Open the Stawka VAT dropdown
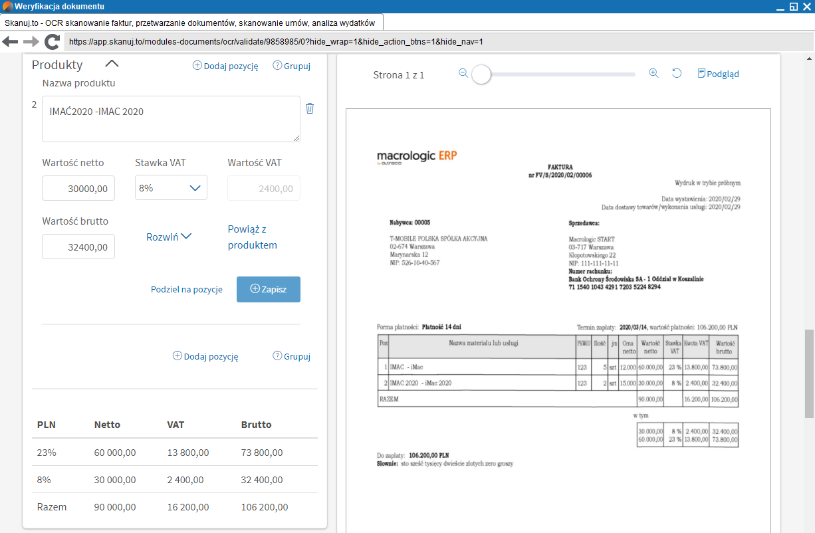The width and height of the screenshot is (815, 533). (x=171, y=188)
